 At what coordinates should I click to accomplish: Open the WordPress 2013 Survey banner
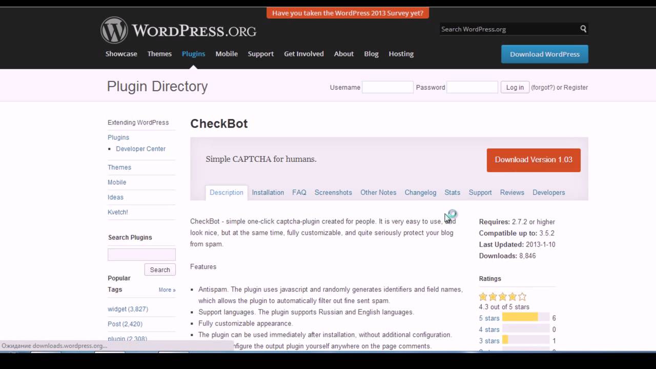pyautogui.click(x=347, y=13)
